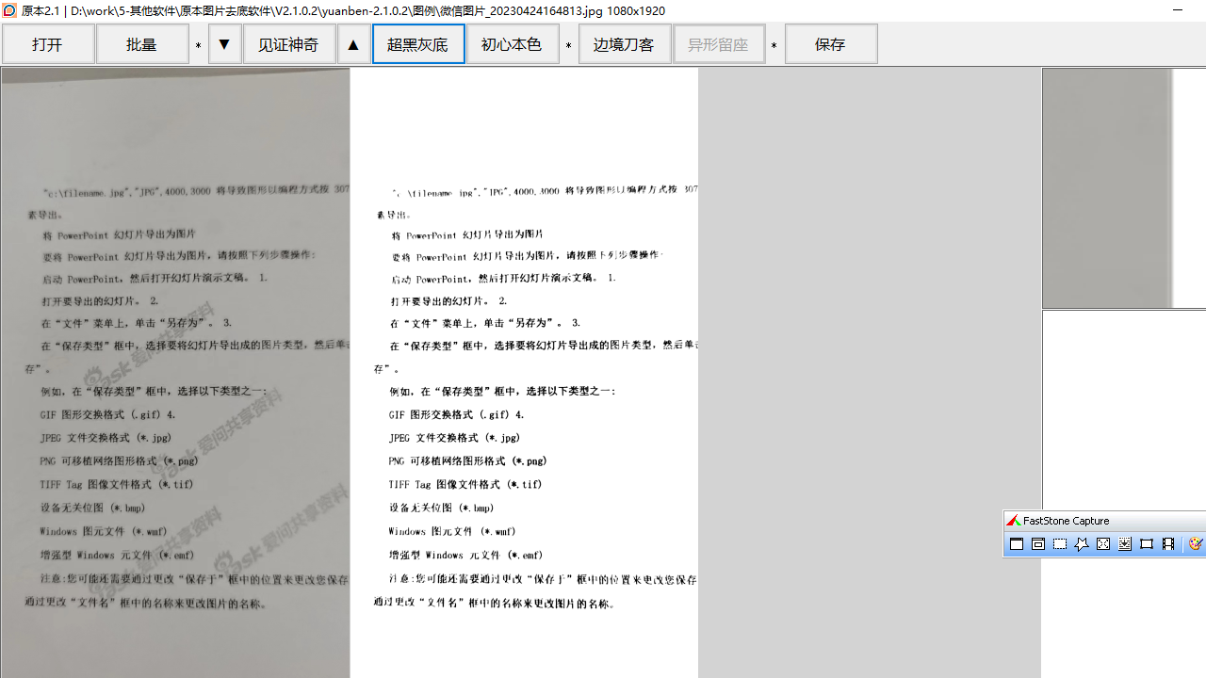
Task: Switch to 超黑灰底 mode
Action: (x=417, y=43)
